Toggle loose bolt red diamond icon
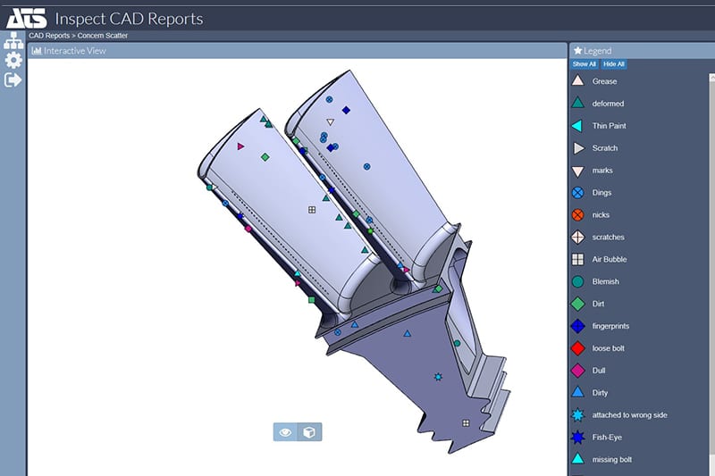The height and width of the screenshot is (476, 715). pyautogui.click(x=577, y=348)
